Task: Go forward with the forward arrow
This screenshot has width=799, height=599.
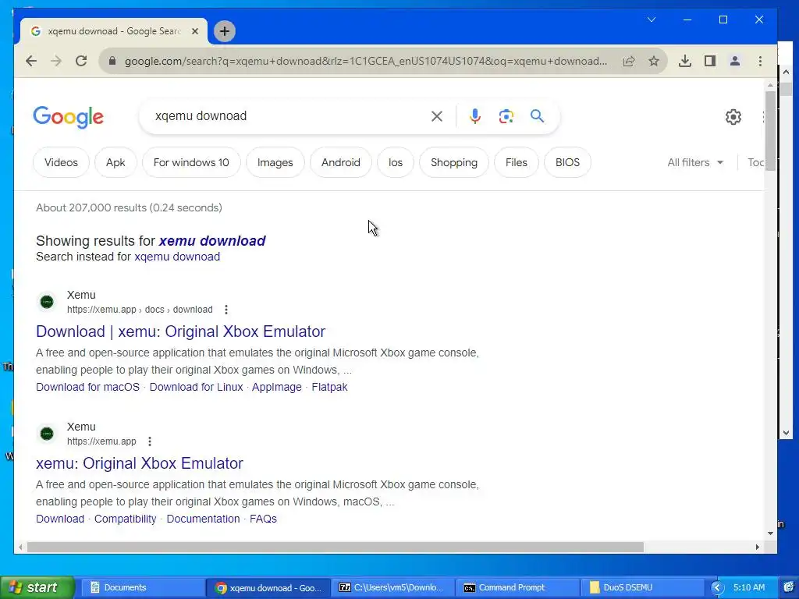Action: [x=56, y=61]
